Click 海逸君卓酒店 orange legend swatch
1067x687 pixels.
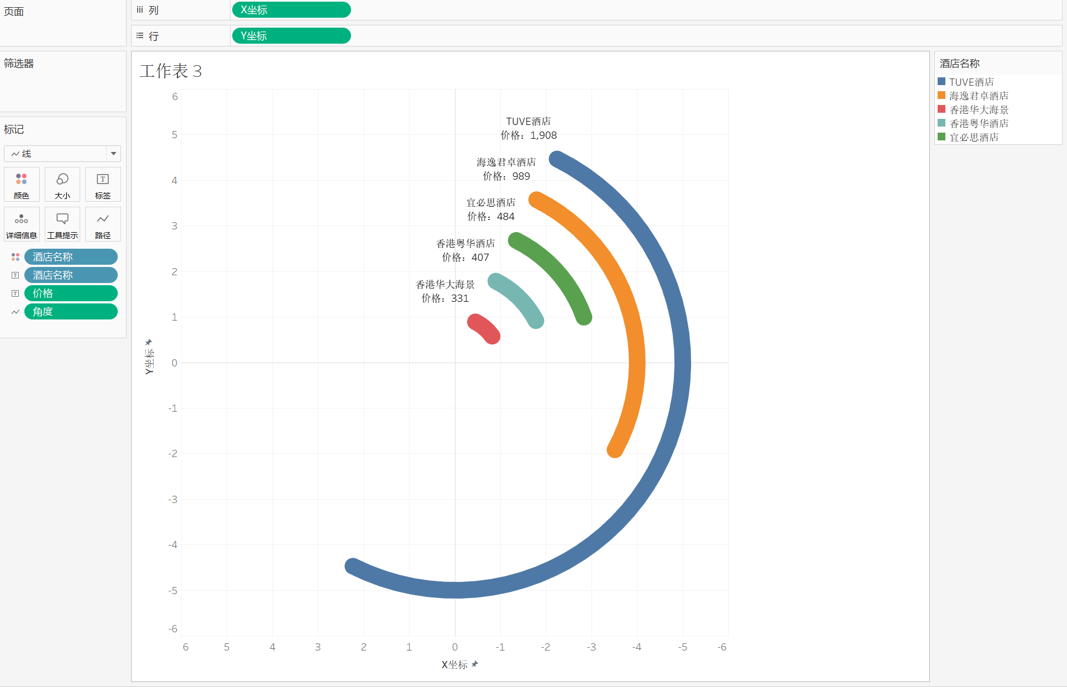pyautogui.click(x=942, y=96)
